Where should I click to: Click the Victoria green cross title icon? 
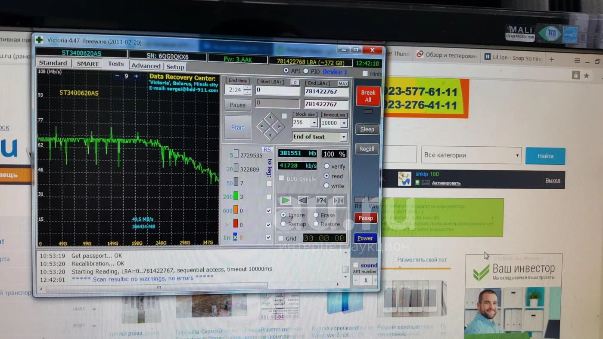coord(39,40)
